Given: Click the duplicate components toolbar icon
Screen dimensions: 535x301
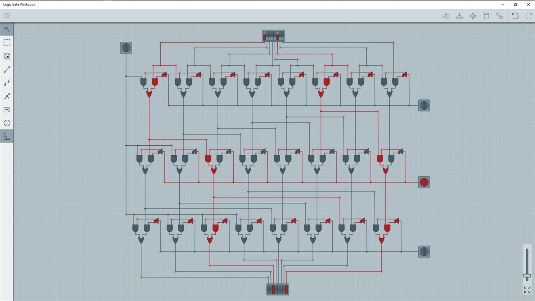Looking at the screenshot, I should (x=499, y=16).
